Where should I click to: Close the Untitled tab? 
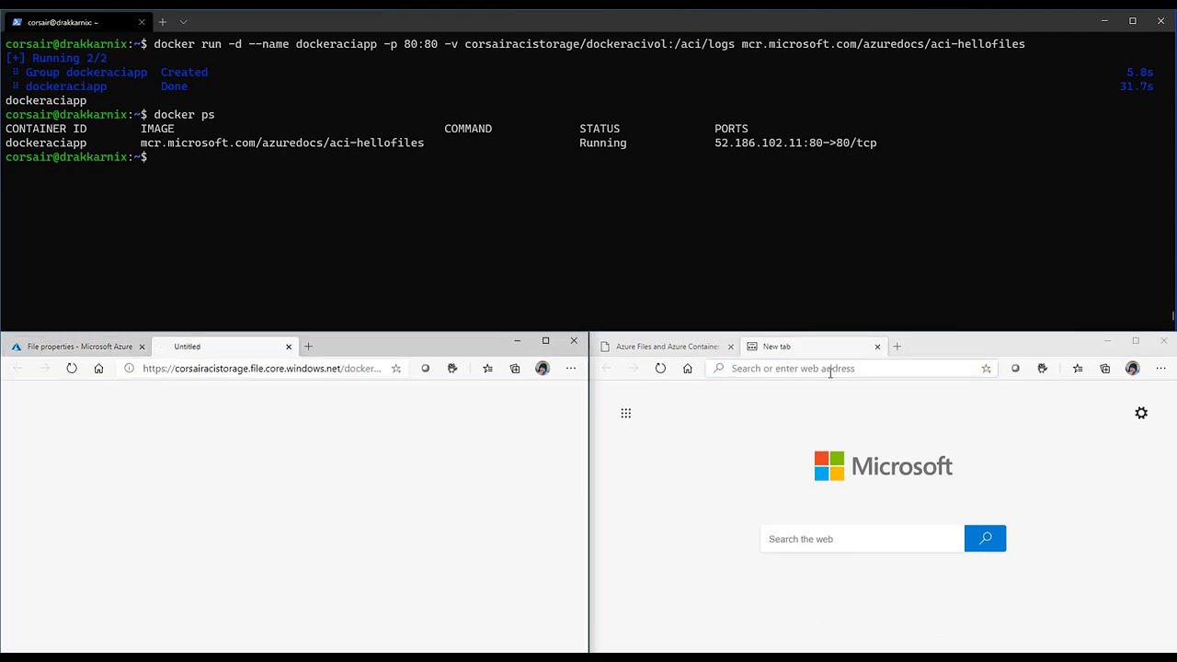289,347
